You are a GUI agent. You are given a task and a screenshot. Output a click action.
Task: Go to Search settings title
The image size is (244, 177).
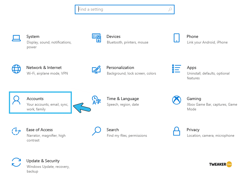tap(113, 130)
